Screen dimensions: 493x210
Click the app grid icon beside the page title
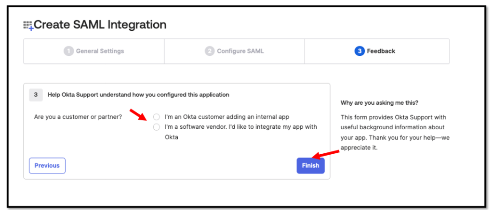[28, 25]
